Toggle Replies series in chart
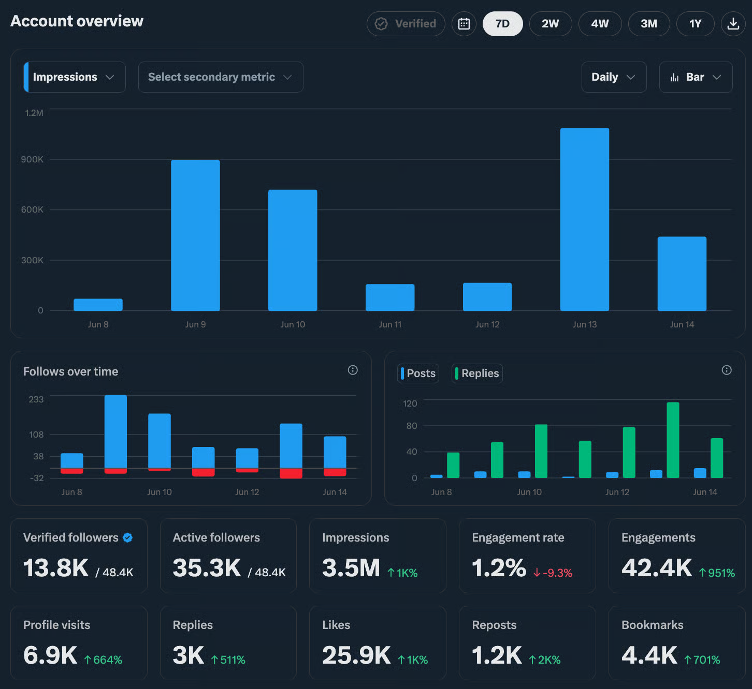 point(477,373)
